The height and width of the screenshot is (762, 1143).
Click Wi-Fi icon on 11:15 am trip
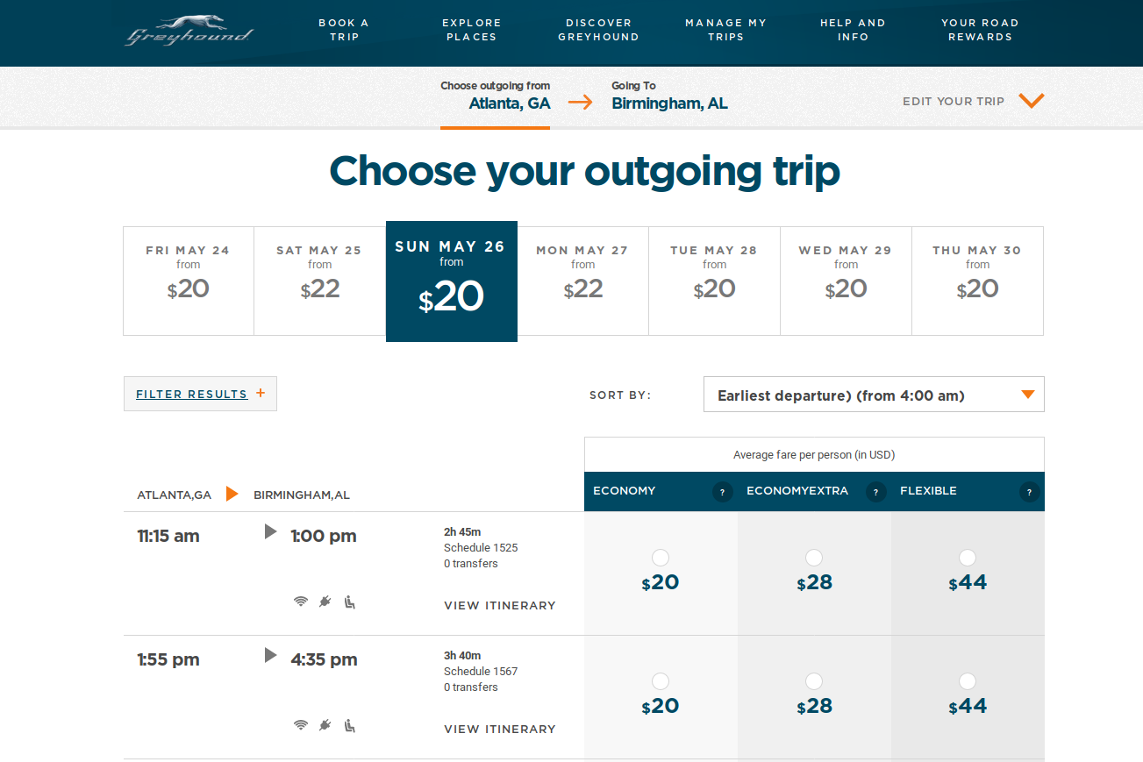301,602
